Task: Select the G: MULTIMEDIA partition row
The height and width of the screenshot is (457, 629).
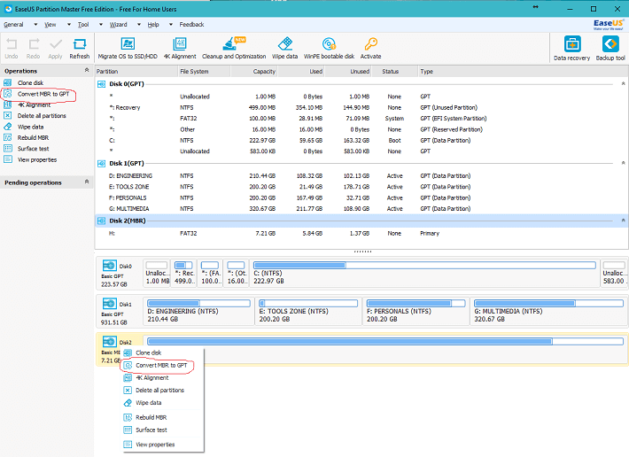Action: 361,209
